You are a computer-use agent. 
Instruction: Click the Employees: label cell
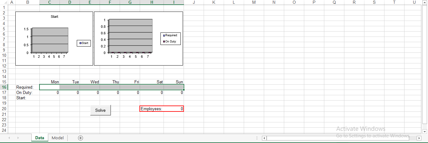[152, 109]
